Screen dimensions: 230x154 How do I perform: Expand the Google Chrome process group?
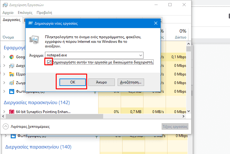point(4,57)
